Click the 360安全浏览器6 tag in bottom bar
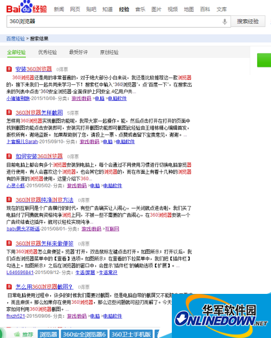This screenshot has height=338, width=271. tap(84, 334)
